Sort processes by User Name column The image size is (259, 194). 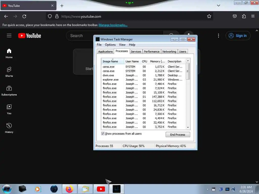click(132, 61)
